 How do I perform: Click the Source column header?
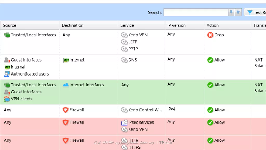click(x=30, y=25)
